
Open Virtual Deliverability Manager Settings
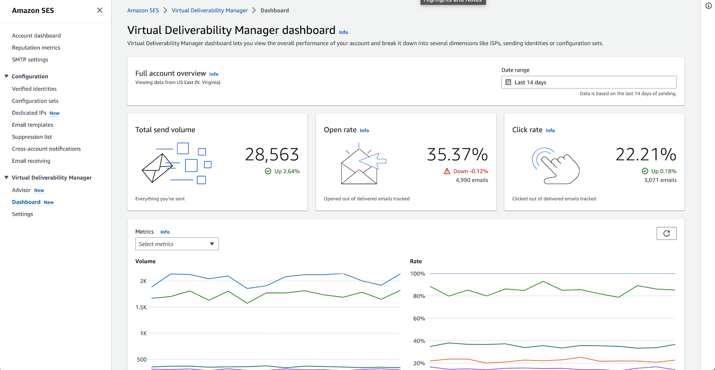(22, 214)
